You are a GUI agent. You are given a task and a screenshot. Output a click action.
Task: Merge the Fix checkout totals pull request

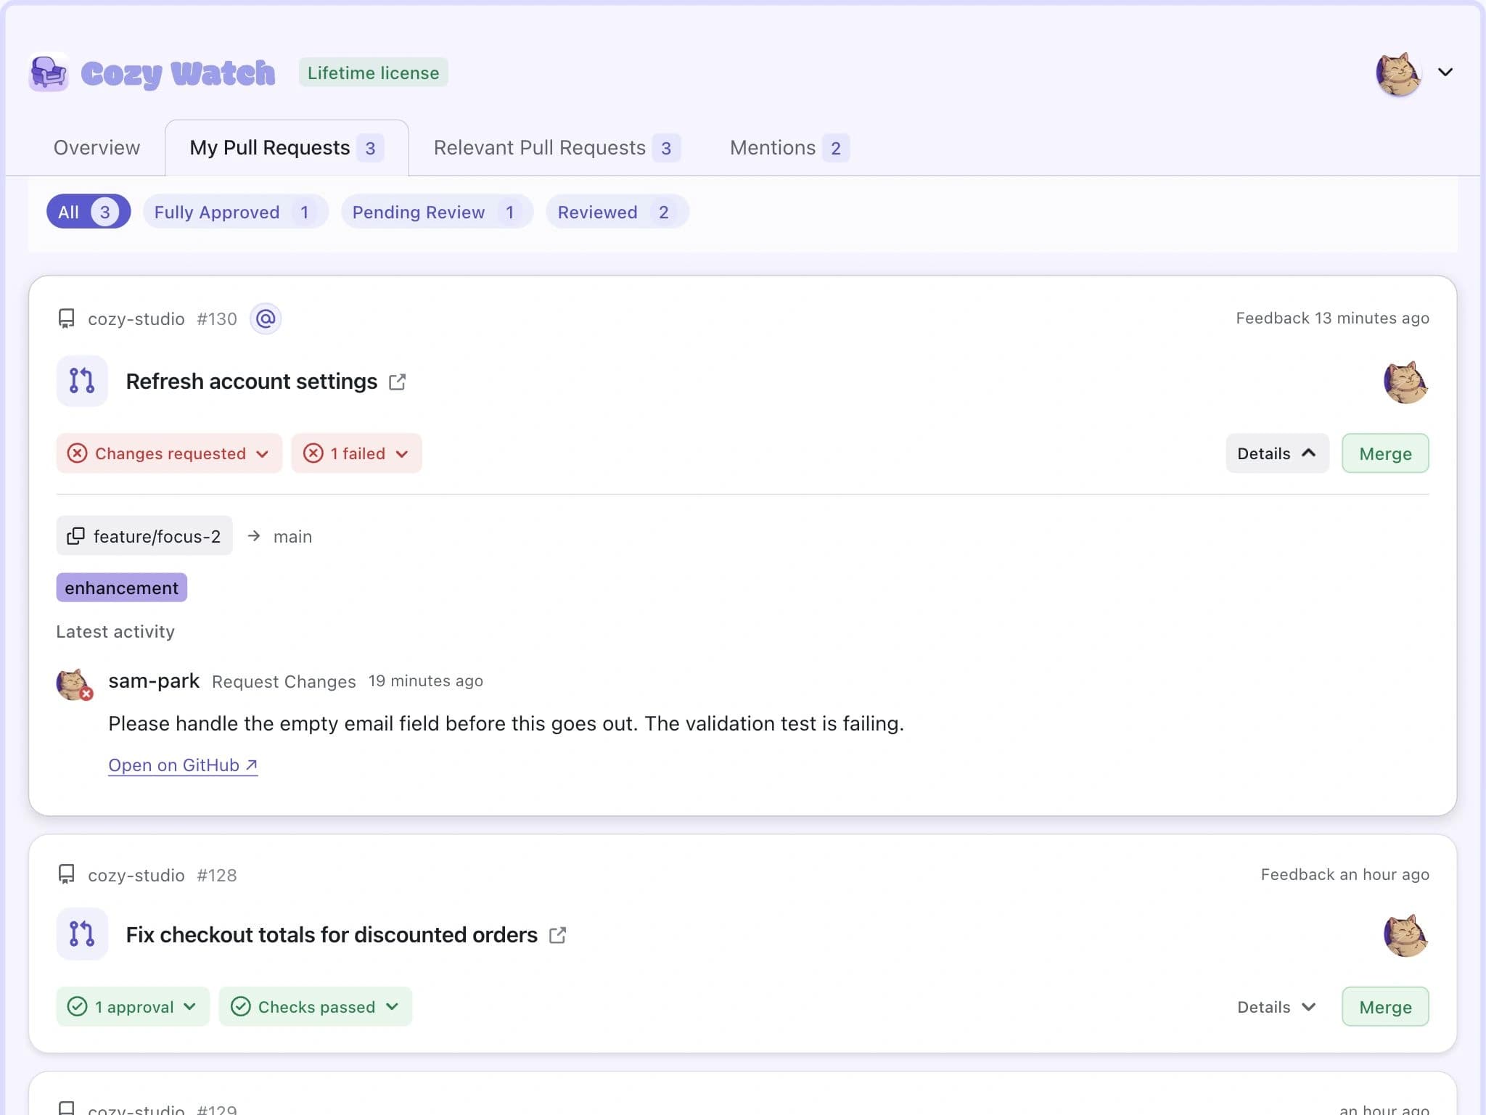tap(1385, 1007)
